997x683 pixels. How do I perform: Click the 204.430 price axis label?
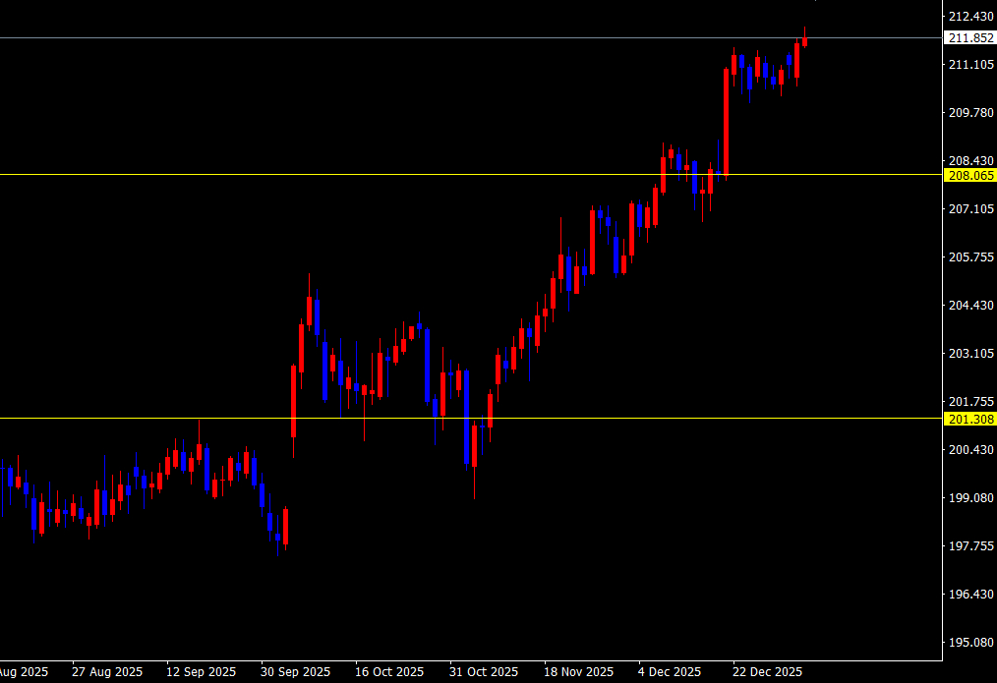tap(970, 306)
